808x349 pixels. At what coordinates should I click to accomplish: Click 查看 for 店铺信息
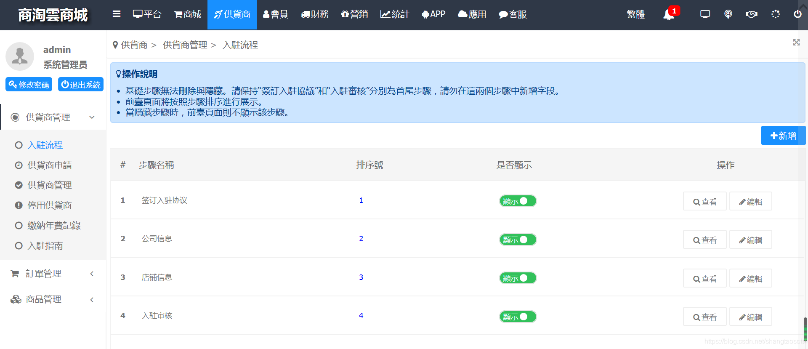(704, 278)
